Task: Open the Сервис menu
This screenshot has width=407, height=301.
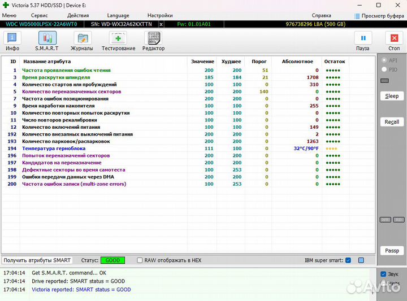Action: coord(39,16)
